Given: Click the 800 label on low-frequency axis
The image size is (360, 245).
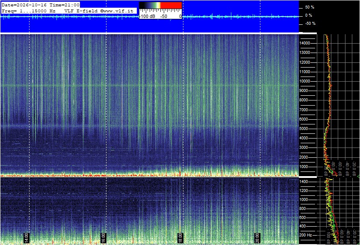Looking at the screenshot, I should 303,209.
